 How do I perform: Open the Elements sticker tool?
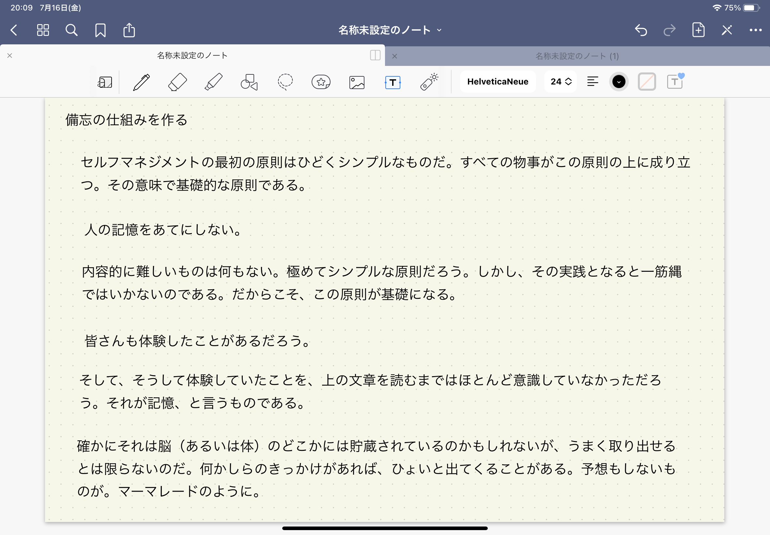point(321,82)
